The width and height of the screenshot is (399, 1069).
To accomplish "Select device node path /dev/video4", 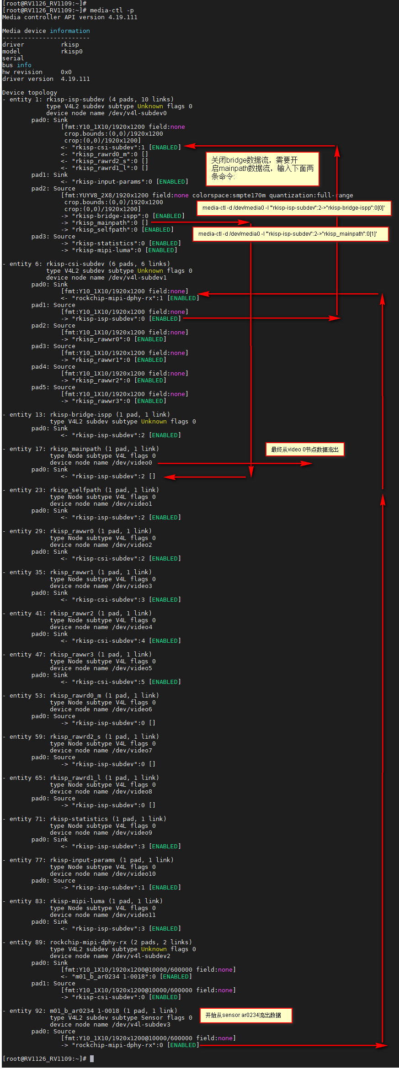I will pyautogui.click(x=132, y=627).
